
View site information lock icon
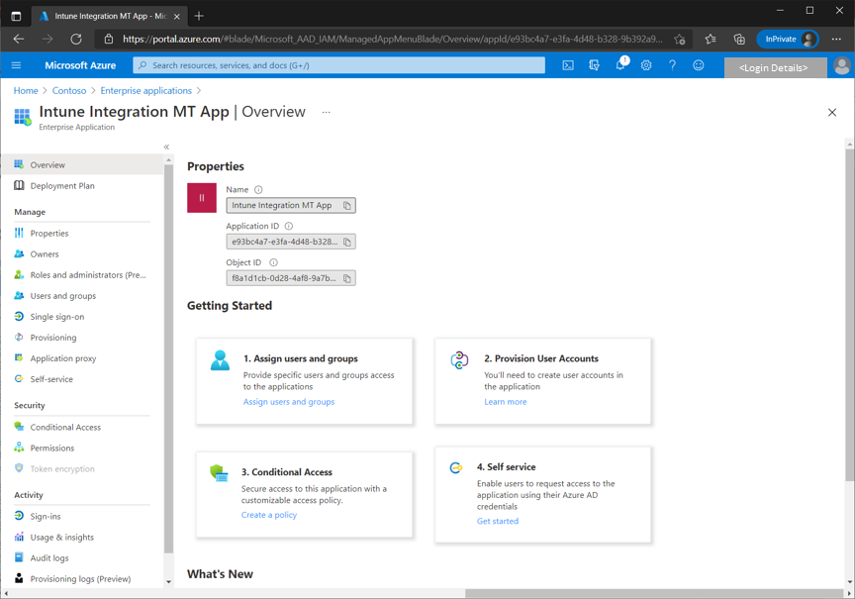tap(109, 39)
